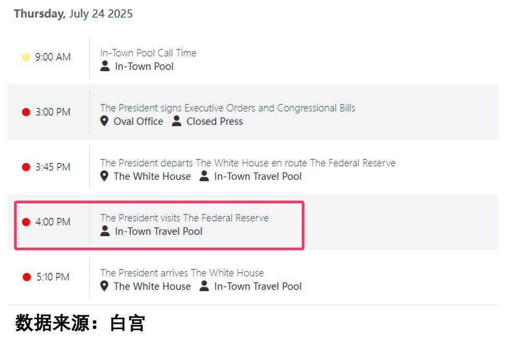Screen dimensions: 519x348
Task: Click the Thursday, July 24 2025 date heading
Action: click(73, 14)
